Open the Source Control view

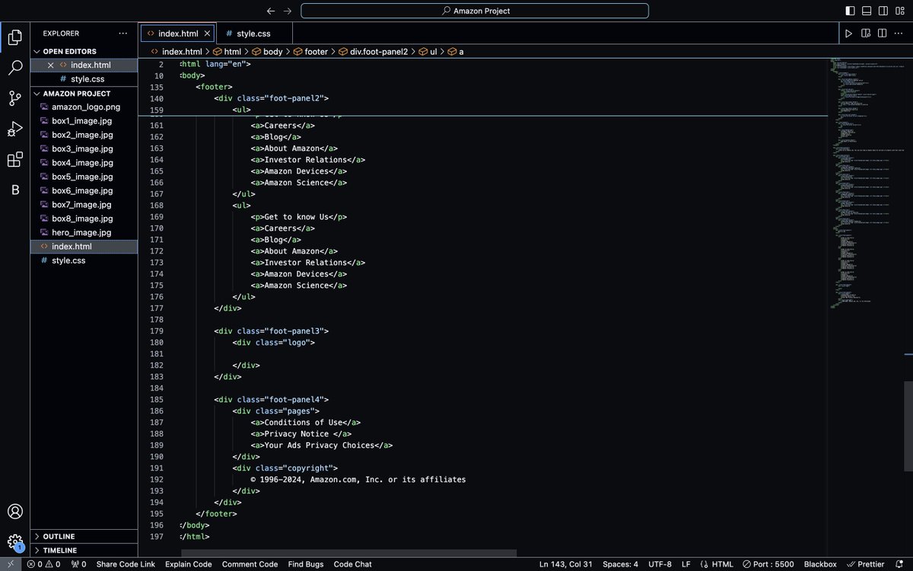[14, 98]
